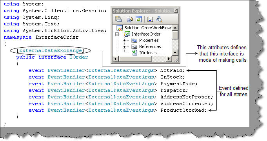This screenshot has width=267, height=141.
Task: Click the View Code toolbar icon
Action: click(150, 19)
